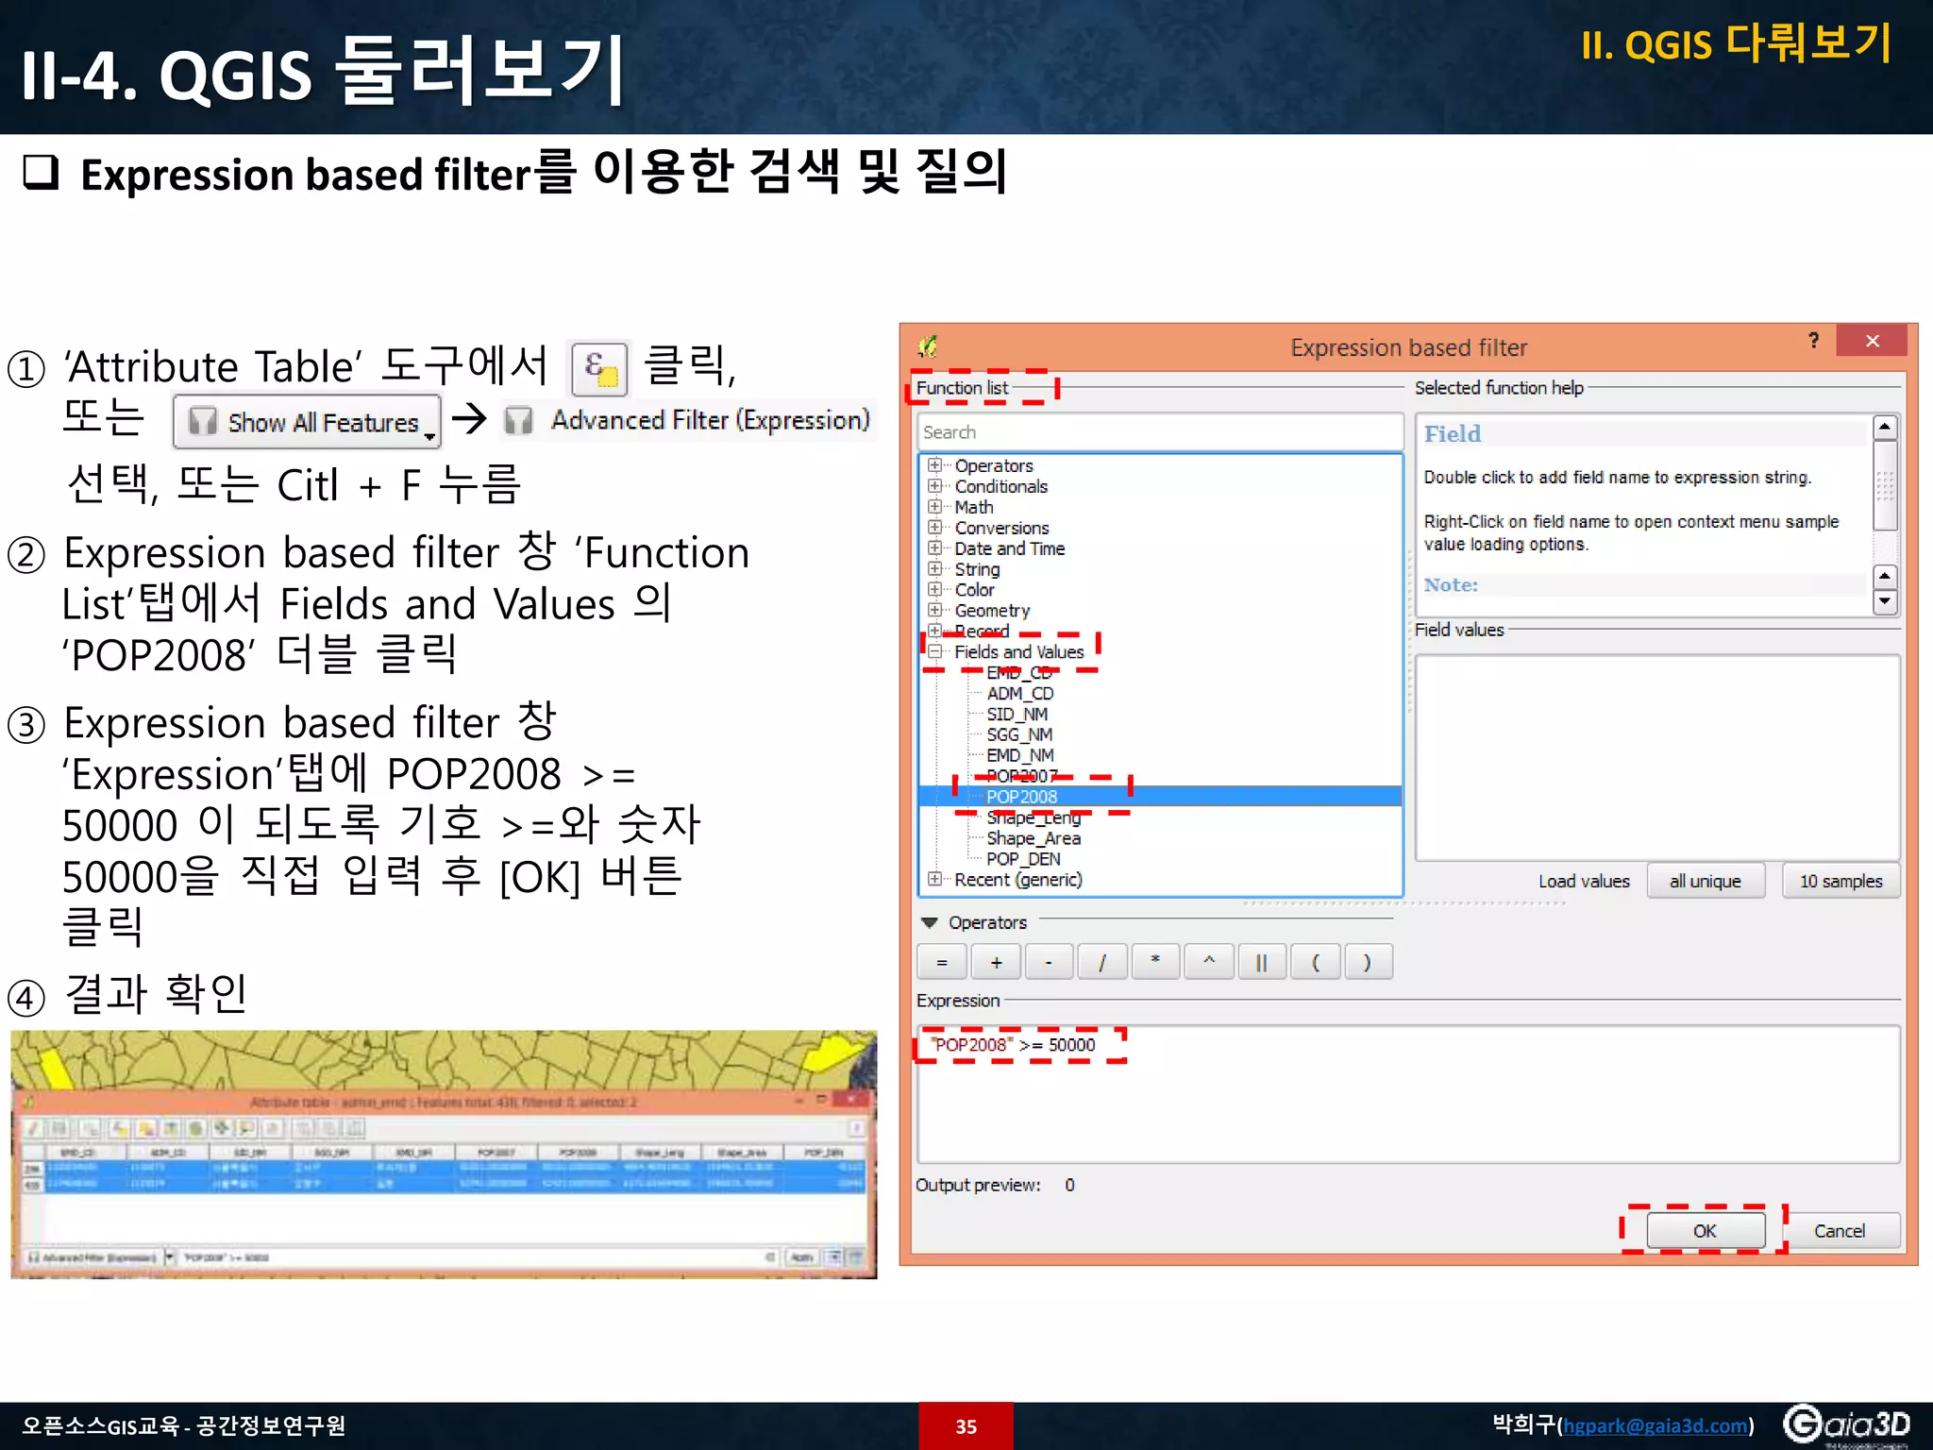The height and width of the screenshot is (1450, 1933).
Task: Expand the Math tree group
Action: point(934,507)
